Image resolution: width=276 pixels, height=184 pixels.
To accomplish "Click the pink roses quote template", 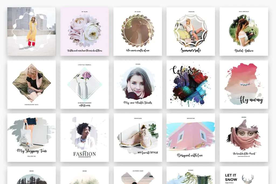I will click(x=84, y=32).
